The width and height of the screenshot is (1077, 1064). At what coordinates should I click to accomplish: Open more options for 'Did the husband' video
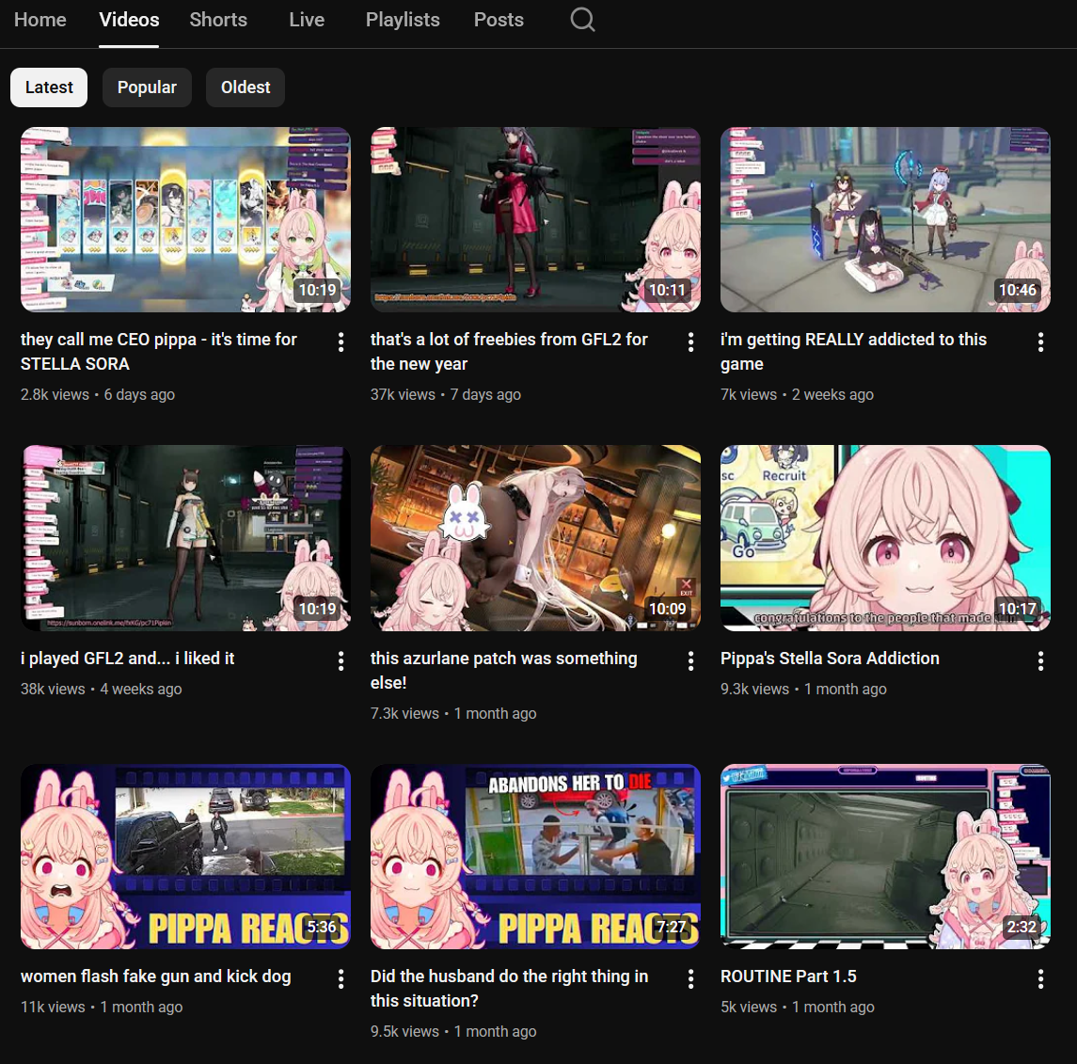pyautogui.click(x=690, y=979)
